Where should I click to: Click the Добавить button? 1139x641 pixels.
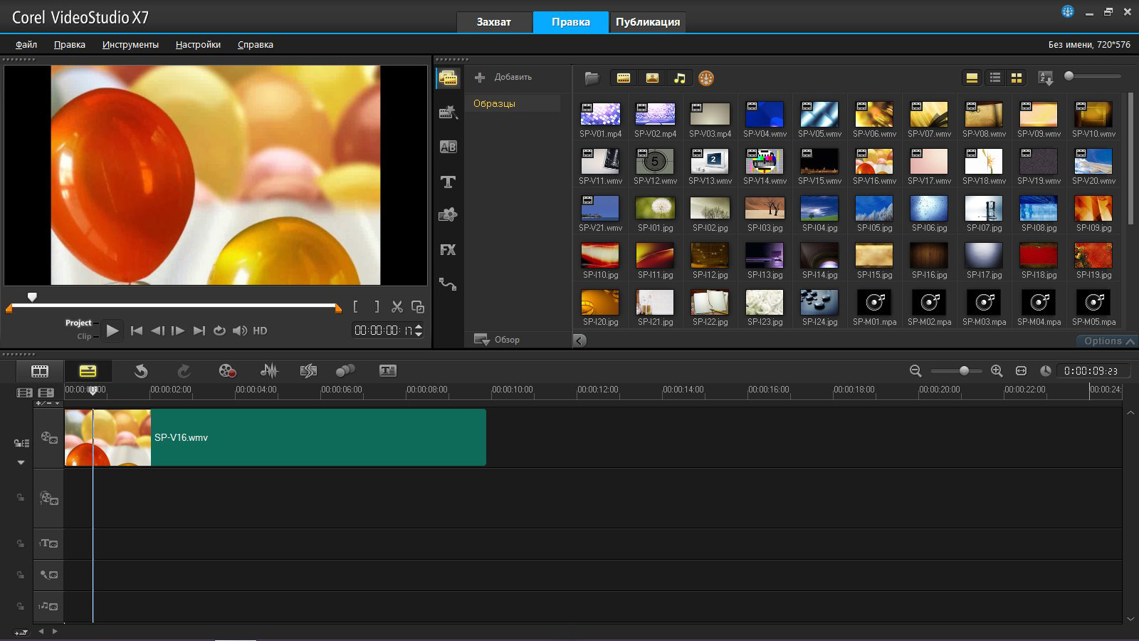[x=504, y=77]
